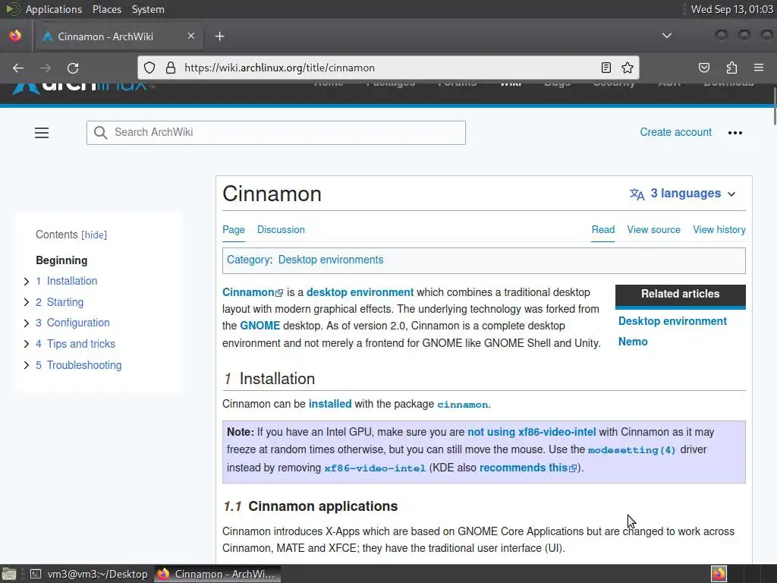This screenshot has height=583, width=777.
Task: Open the three-dot personal tools menu
Action: pos(735,133)
